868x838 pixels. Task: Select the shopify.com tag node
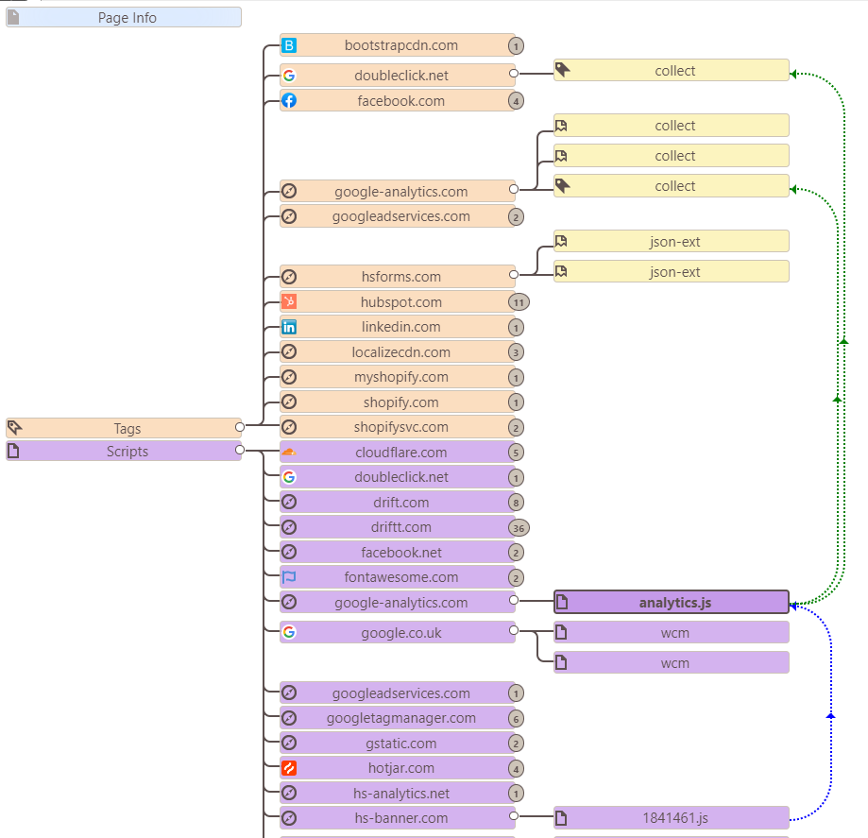[398, 402]
